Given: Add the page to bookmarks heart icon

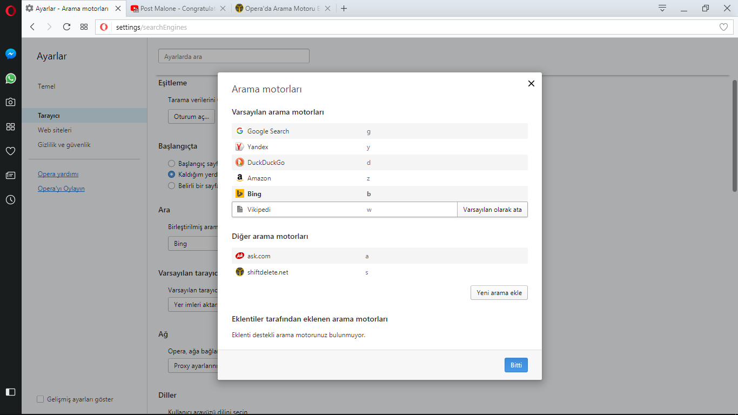Looking at the screenshot, I should tap(724, 27).
